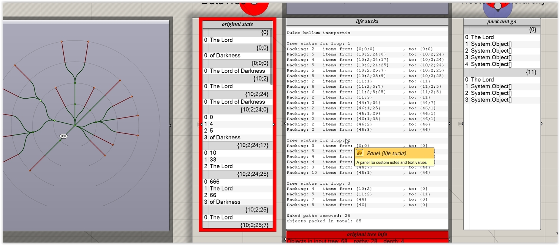Click the original state panel title bar

(237, 24)
